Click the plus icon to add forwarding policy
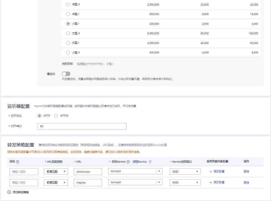Screen dimensions: 271x201 coord(9,192)
